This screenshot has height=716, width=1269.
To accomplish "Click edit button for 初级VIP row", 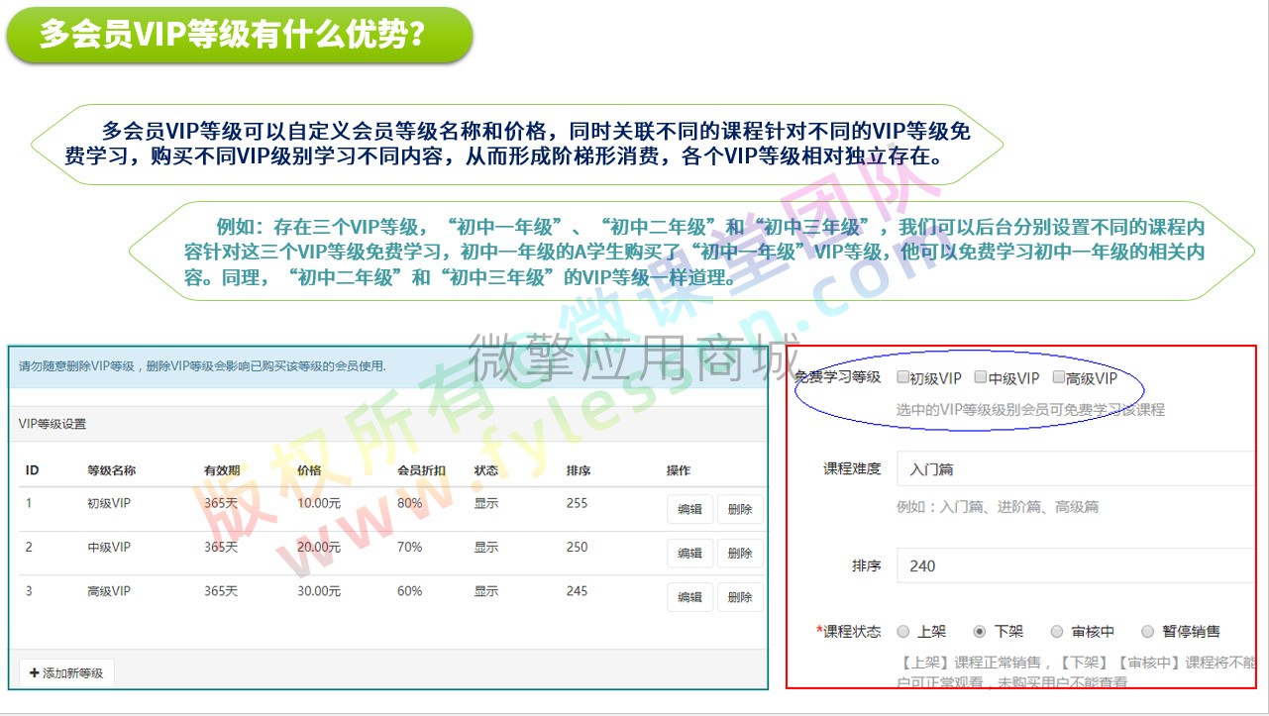I will pos(689,510).
